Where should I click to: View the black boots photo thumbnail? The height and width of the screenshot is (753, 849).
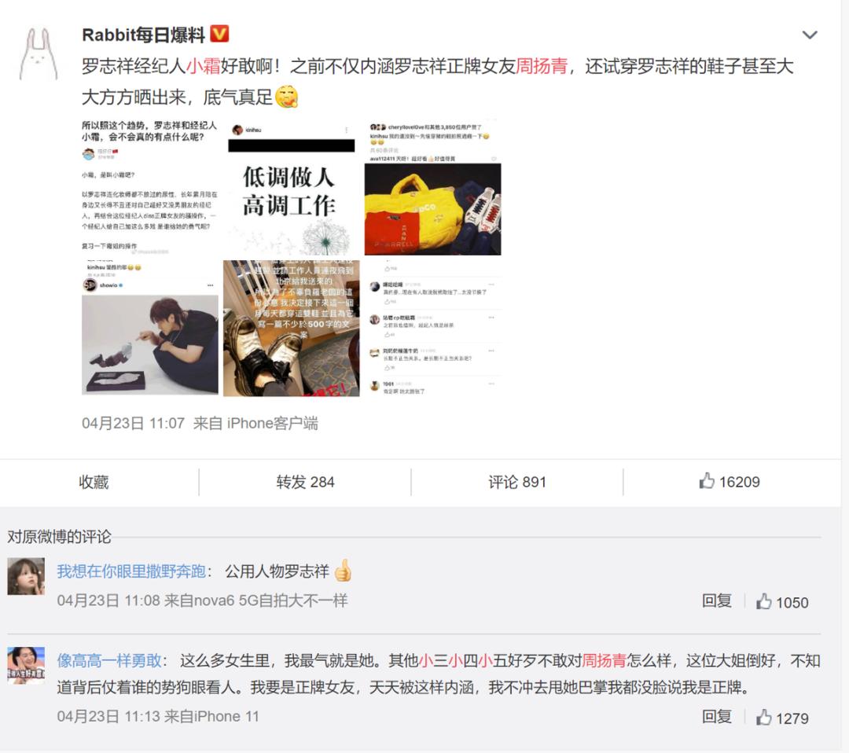292,328
